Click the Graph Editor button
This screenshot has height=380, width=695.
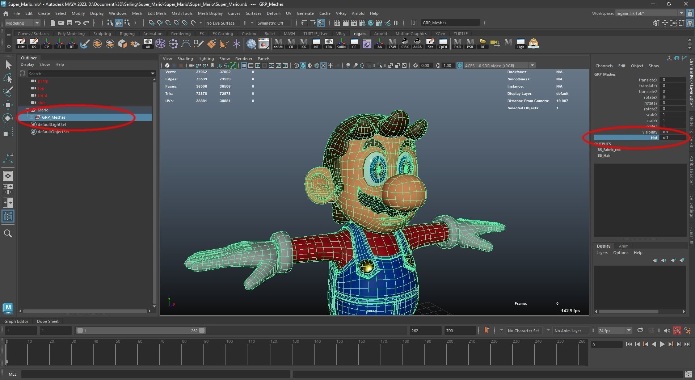(x=16, y=321)
